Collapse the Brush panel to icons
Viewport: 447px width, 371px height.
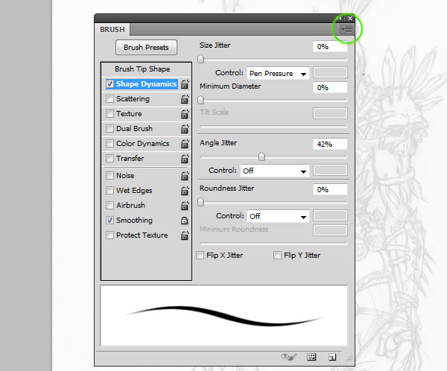pos(339,18)
